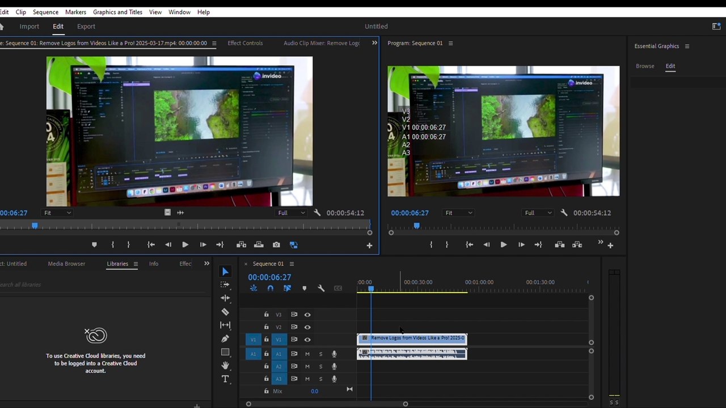
Task: Open Program monitor button editor plus
Action: tap(610, 245)
